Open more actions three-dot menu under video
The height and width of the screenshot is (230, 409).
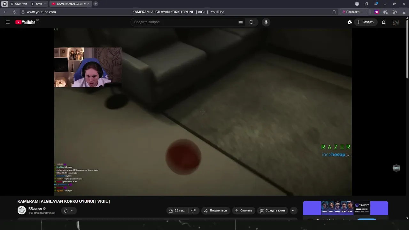(x=294, y=211)
